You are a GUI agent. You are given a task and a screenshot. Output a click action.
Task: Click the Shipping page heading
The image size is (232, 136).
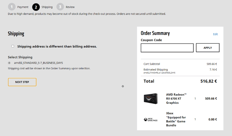point(16,33)
